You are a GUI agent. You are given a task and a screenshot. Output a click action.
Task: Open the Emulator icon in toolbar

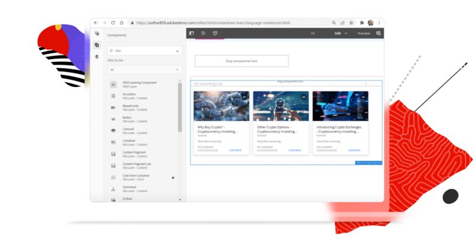[215, 33]
